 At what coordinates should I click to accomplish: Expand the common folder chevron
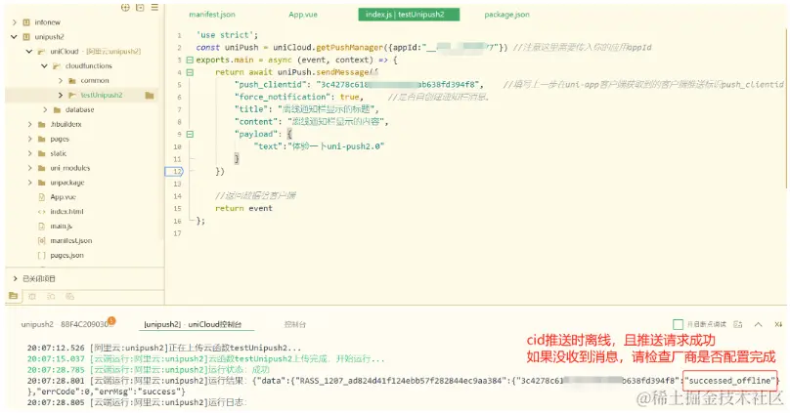[61, 80]
